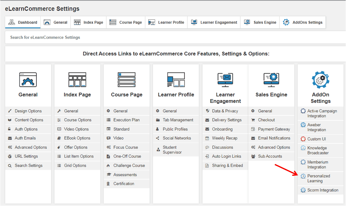Screen dimensions: 346x206
Task: Go to the Public Profiles settings
Action: tap(176, 129)
